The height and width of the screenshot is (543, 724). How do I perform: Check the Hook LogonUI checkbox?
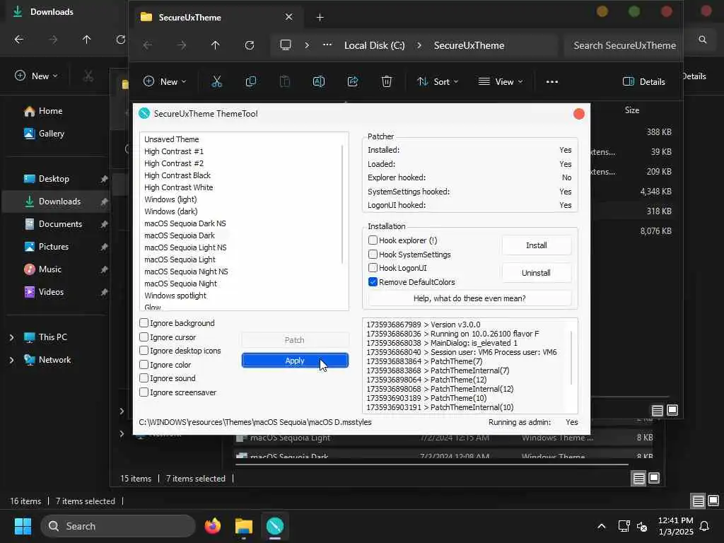(373, 268)
